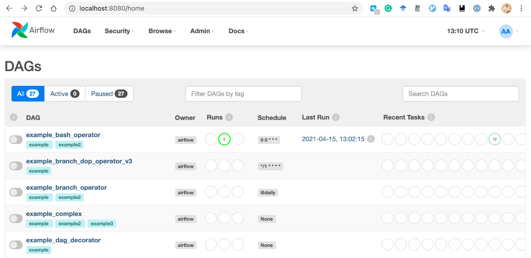Click the recent tasks circle showing 12

[x=495, y=139]
